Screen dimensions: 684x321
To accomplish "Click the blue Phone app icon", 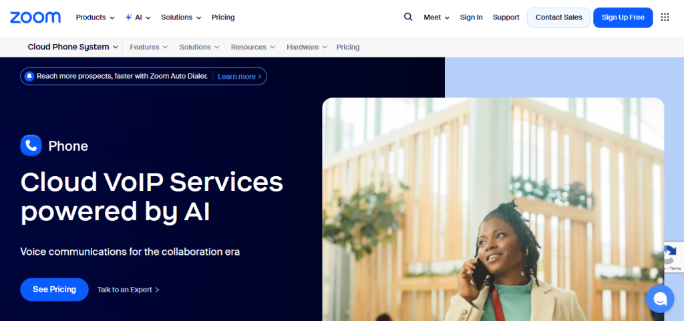I will [31, 145].
